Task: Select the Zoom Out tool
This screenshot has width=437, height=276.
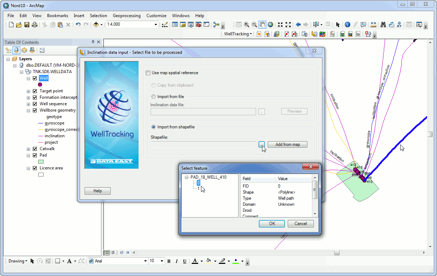Action: pyautogui.click(x=254, y=25)
